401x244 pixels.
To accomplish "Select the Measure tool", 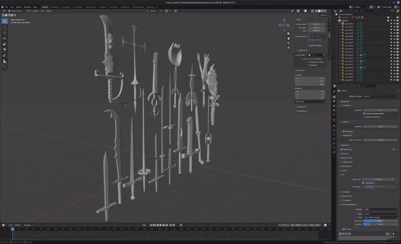I will click(5, 61).
